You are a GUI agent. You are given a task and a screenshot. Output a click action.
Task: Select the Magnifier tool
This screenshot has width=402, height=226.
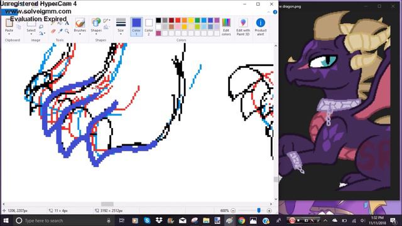tap(67, 31)
